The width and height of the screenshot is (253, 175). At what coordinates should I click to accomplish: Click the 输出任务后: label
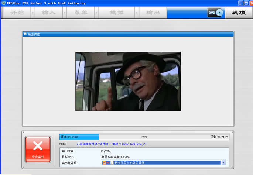(x=69, y=163)
